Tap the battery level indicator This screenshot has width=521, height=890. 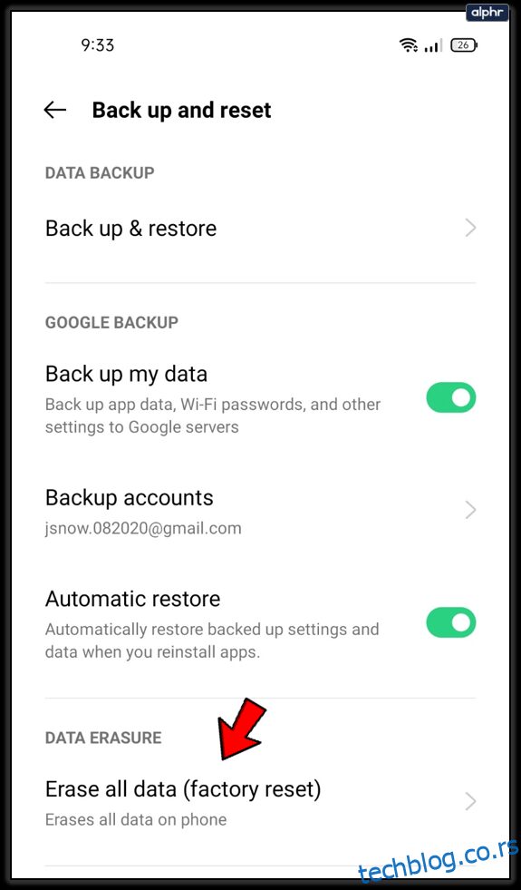click(464, 45)
